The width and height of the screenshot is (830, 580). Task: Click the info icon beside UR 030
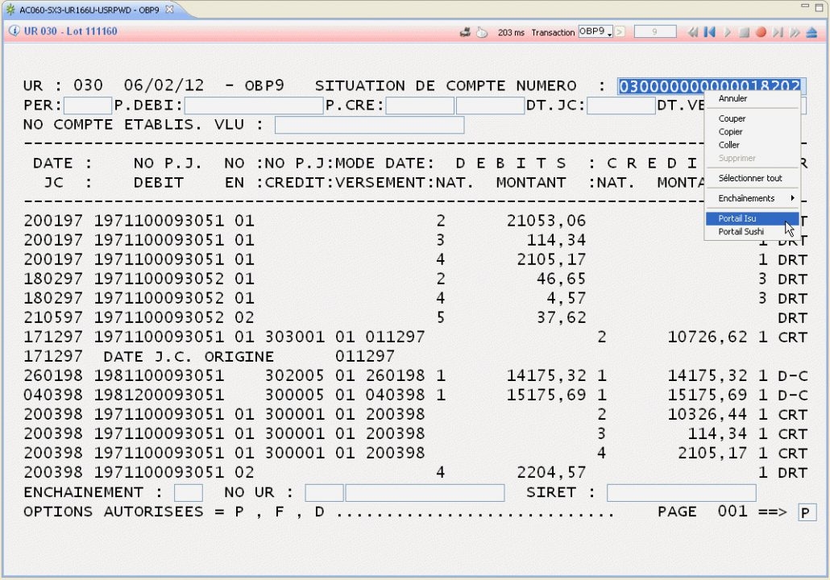tap(14, 31)
